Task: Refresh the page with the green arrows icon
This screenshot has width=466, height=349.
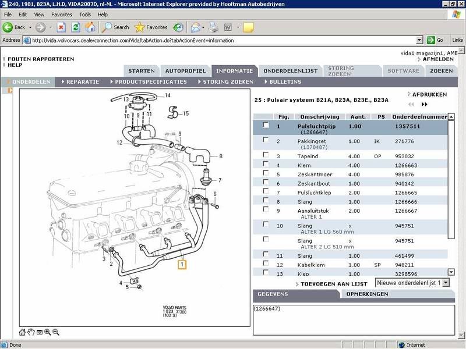Action: pos(76,27)
